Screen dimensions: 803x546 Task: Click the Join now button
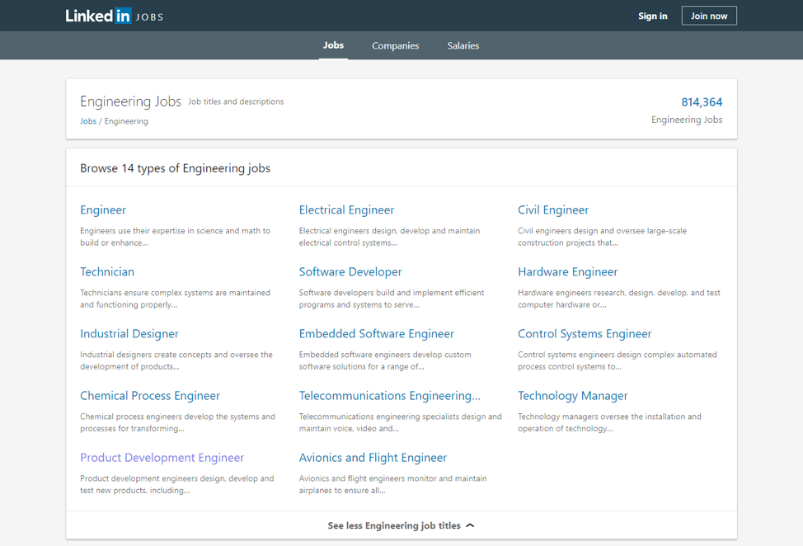point(709,16)
